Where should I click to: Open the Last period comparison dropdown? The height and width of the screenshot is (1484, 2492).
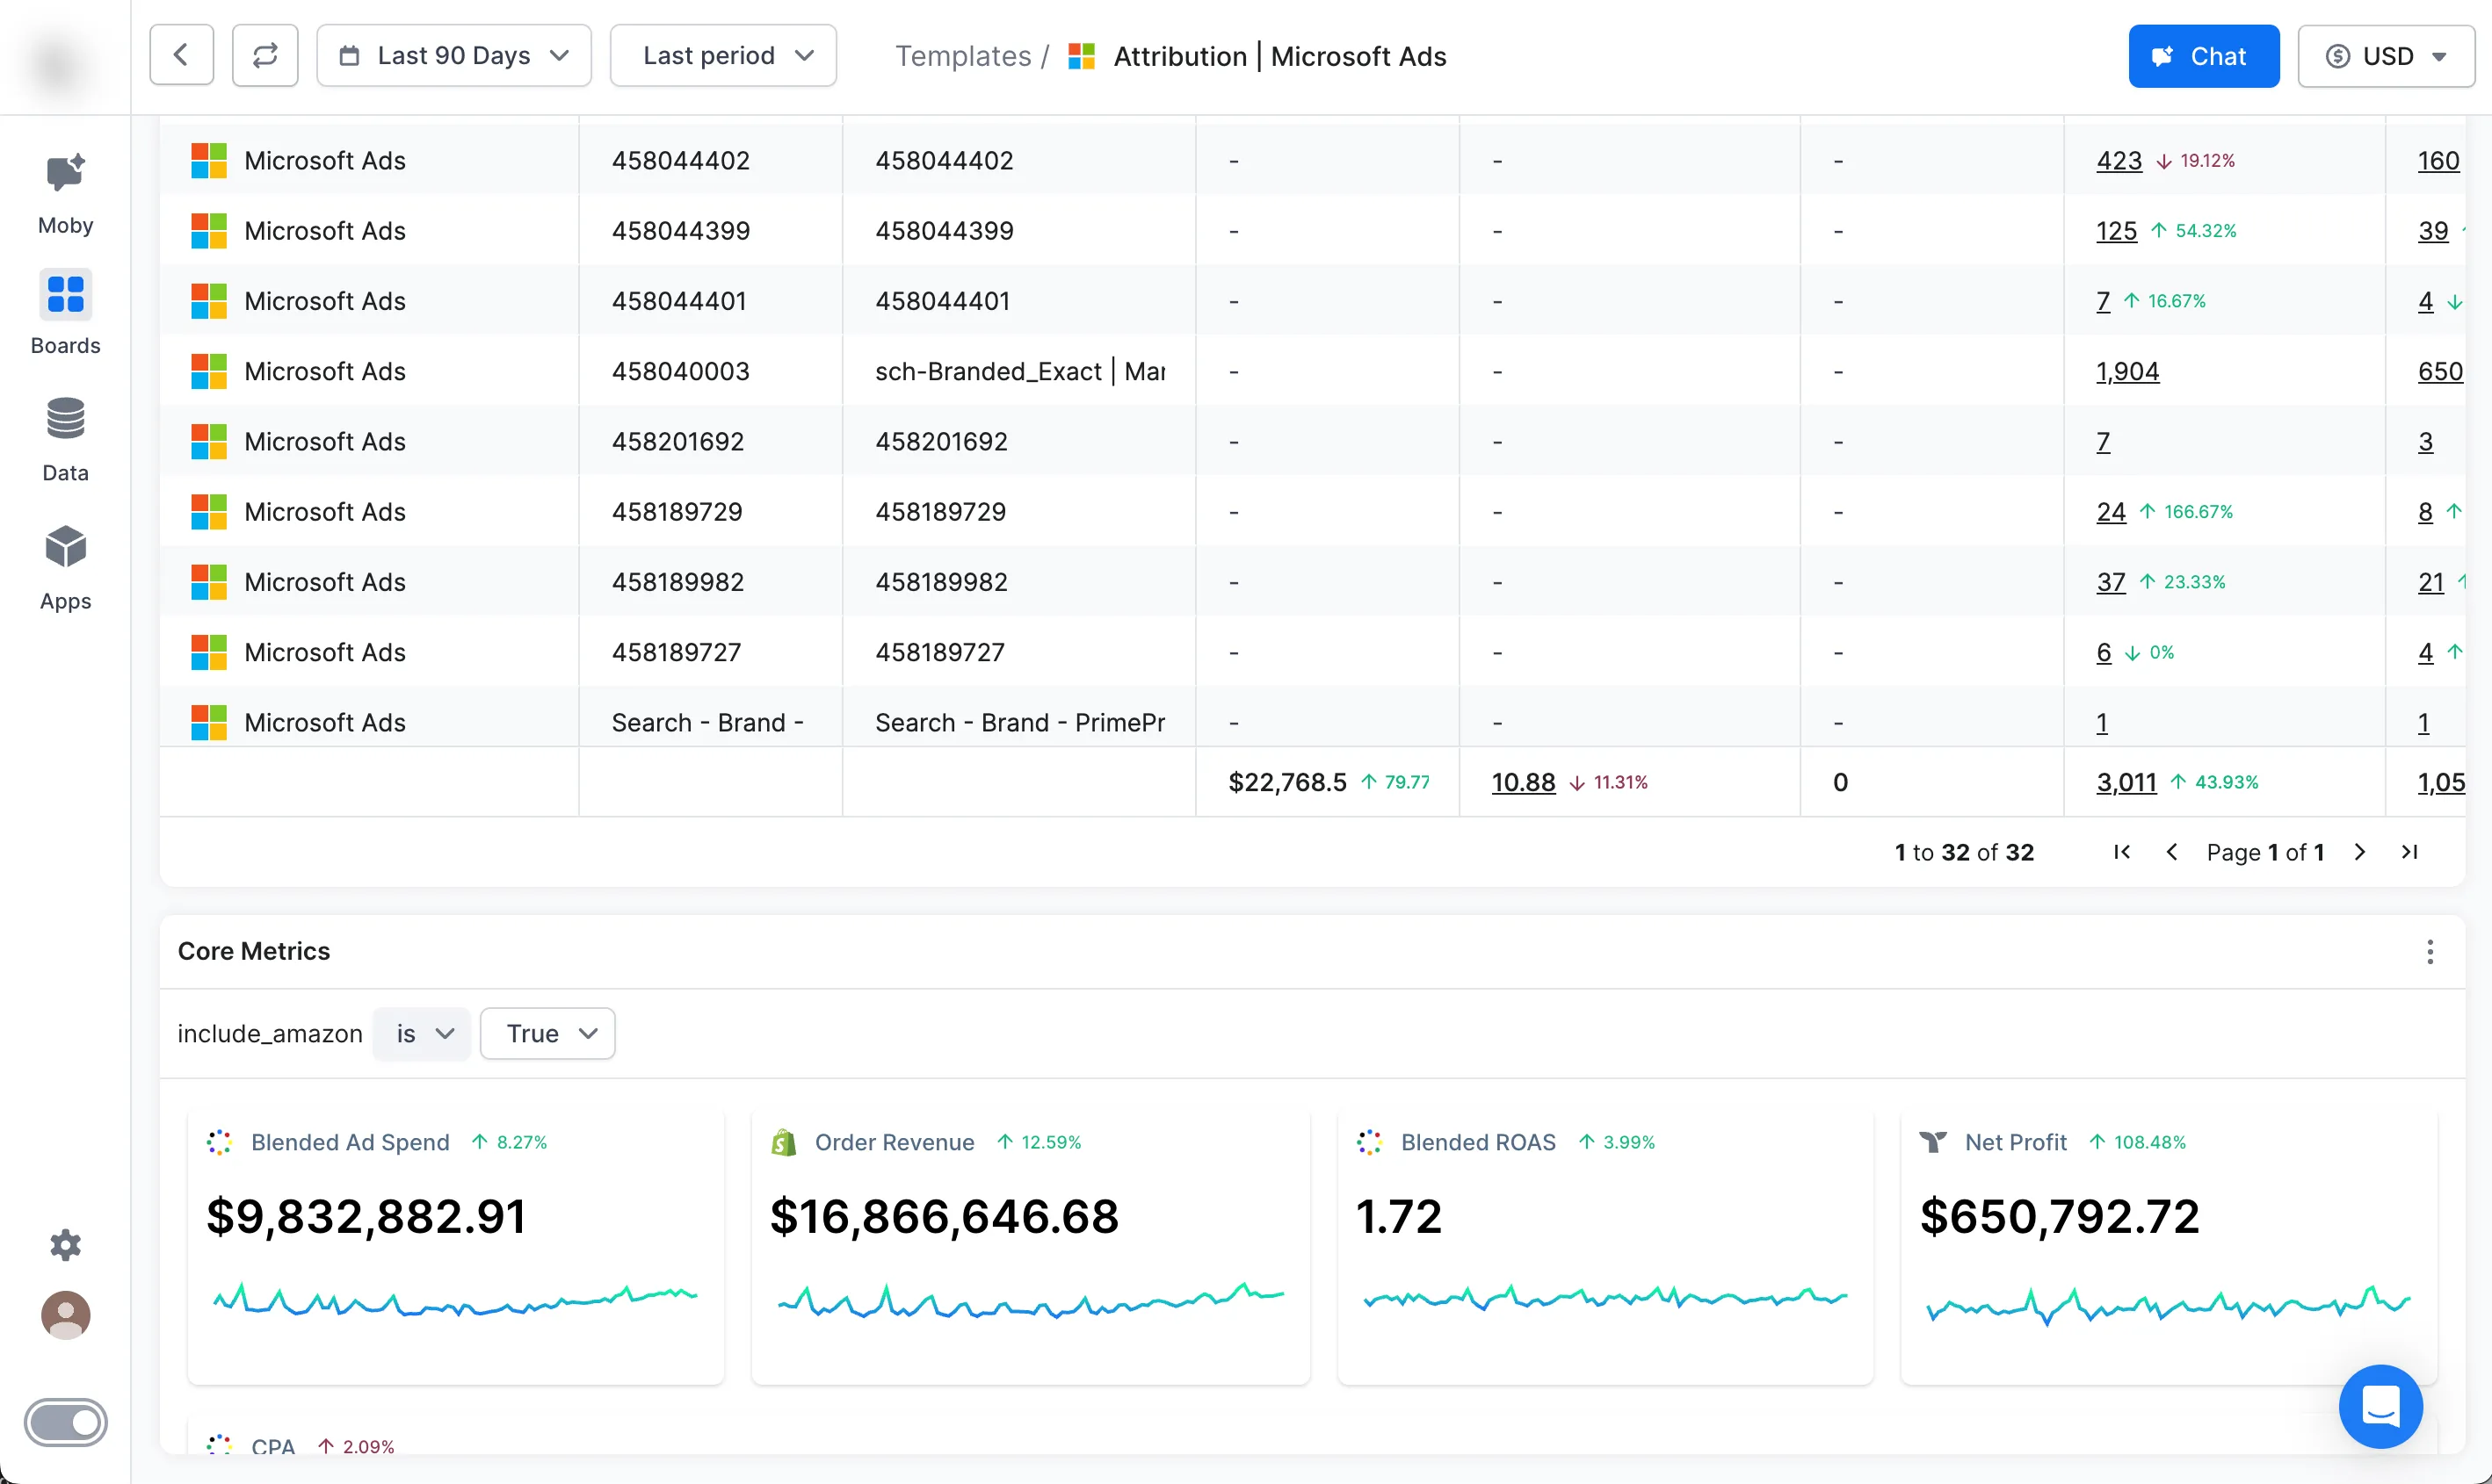(722, 56)
